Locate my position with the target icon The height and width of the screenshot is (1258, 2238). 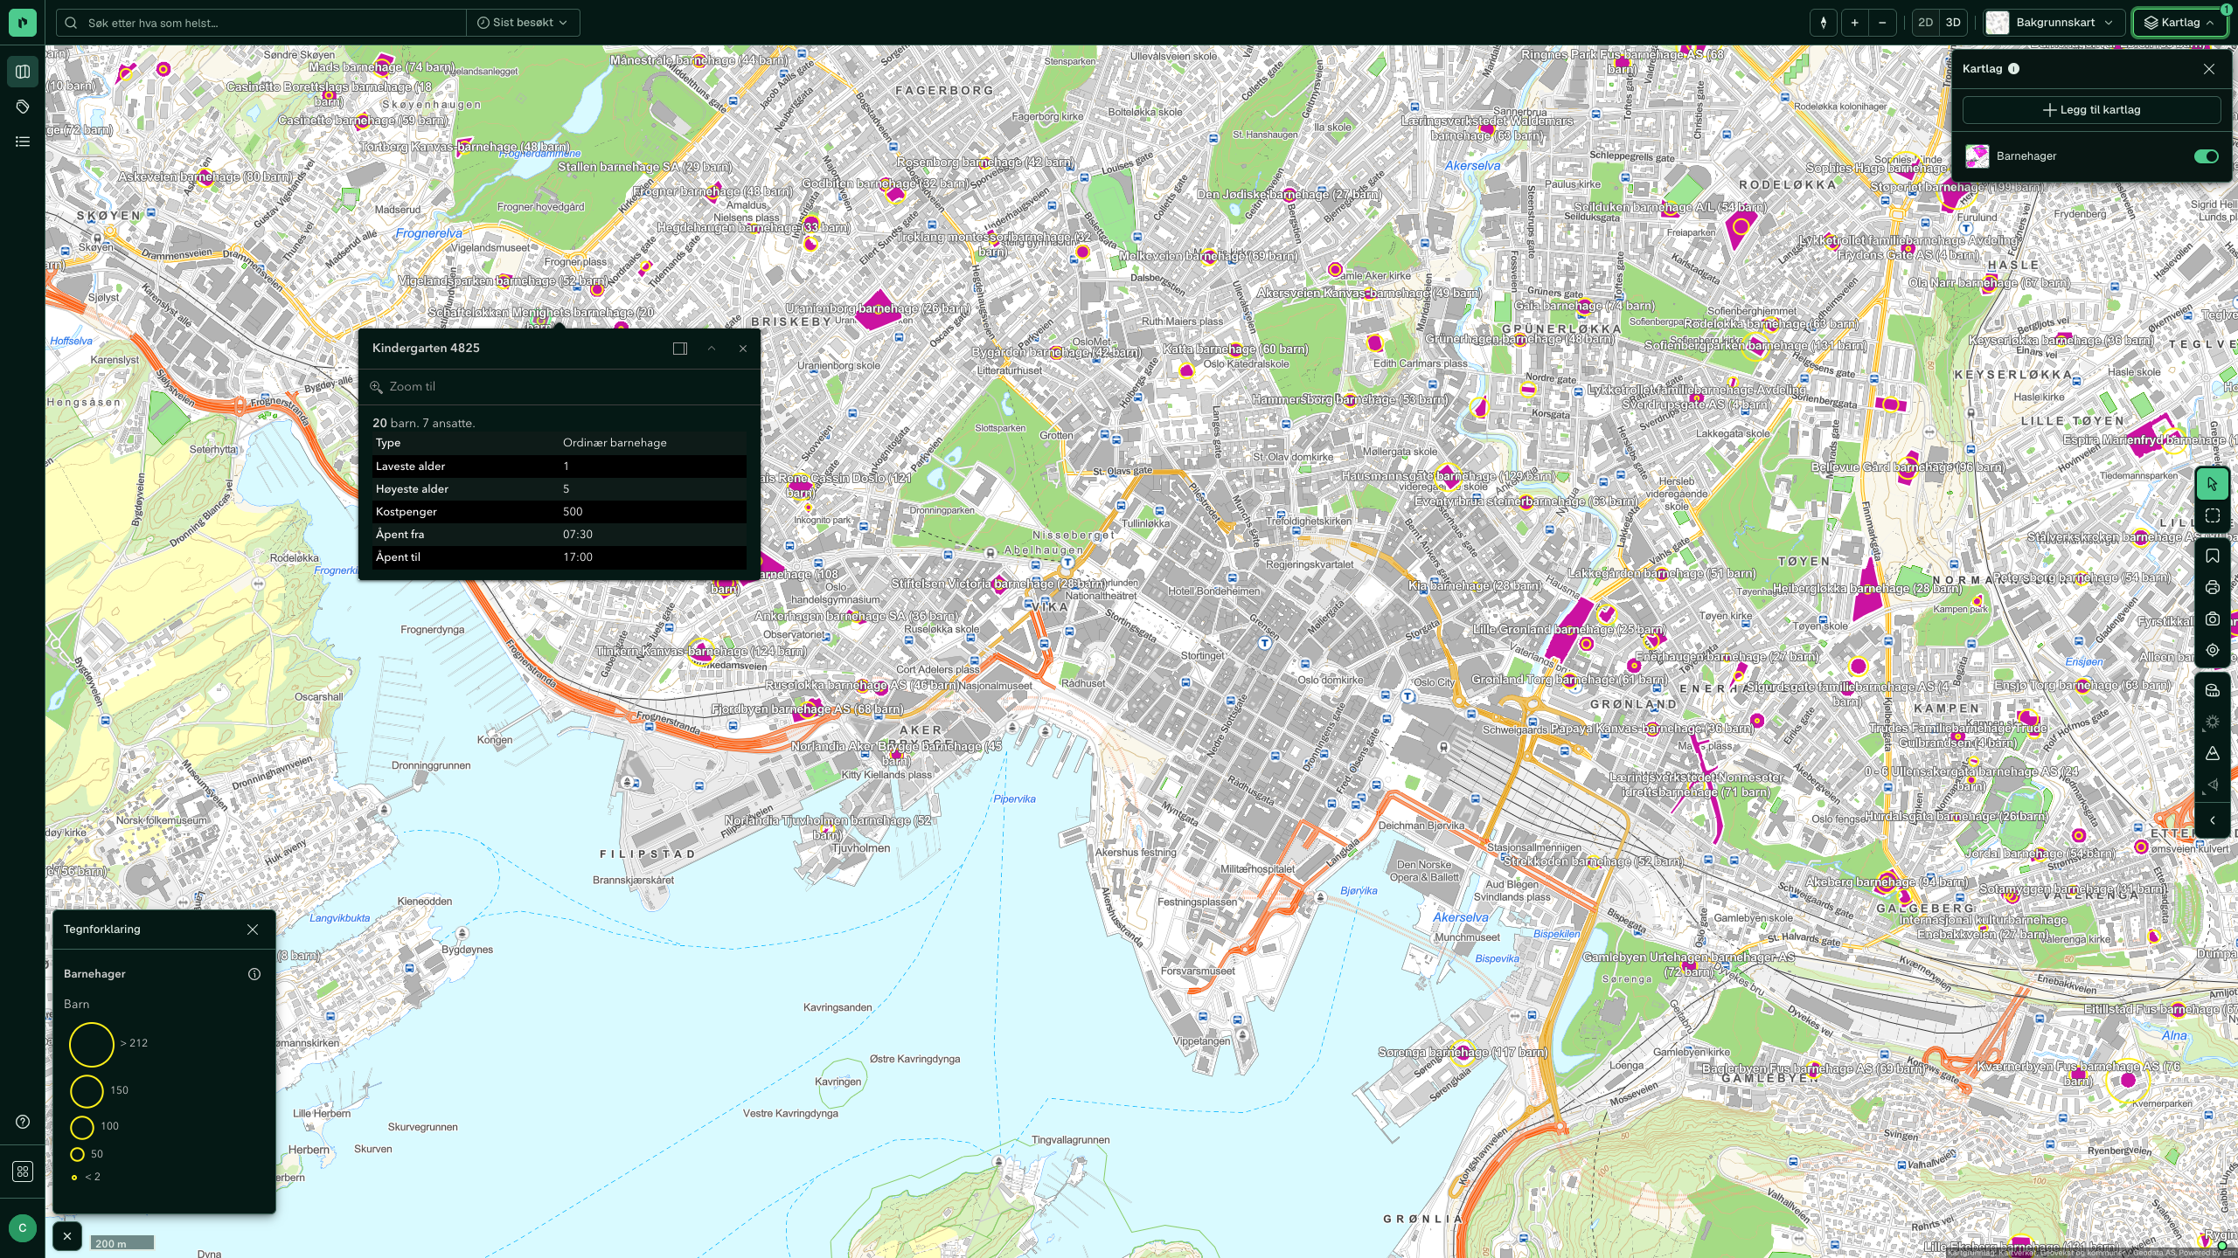[x=2213, y=651]
